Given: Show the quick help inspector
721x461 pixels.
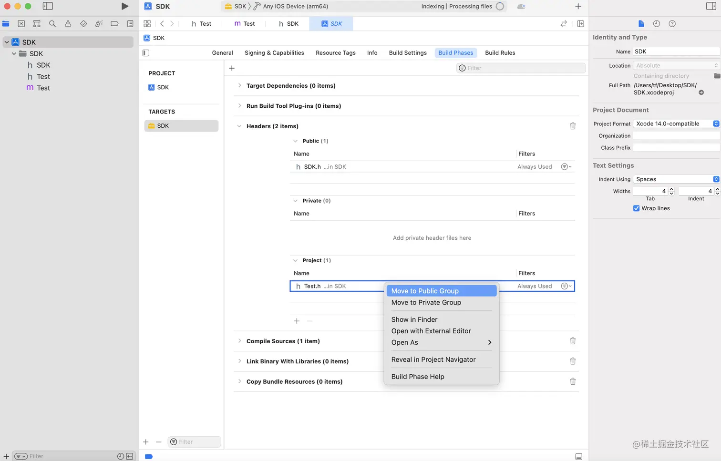Looking at the screenshot, I should tap(672, 24).
